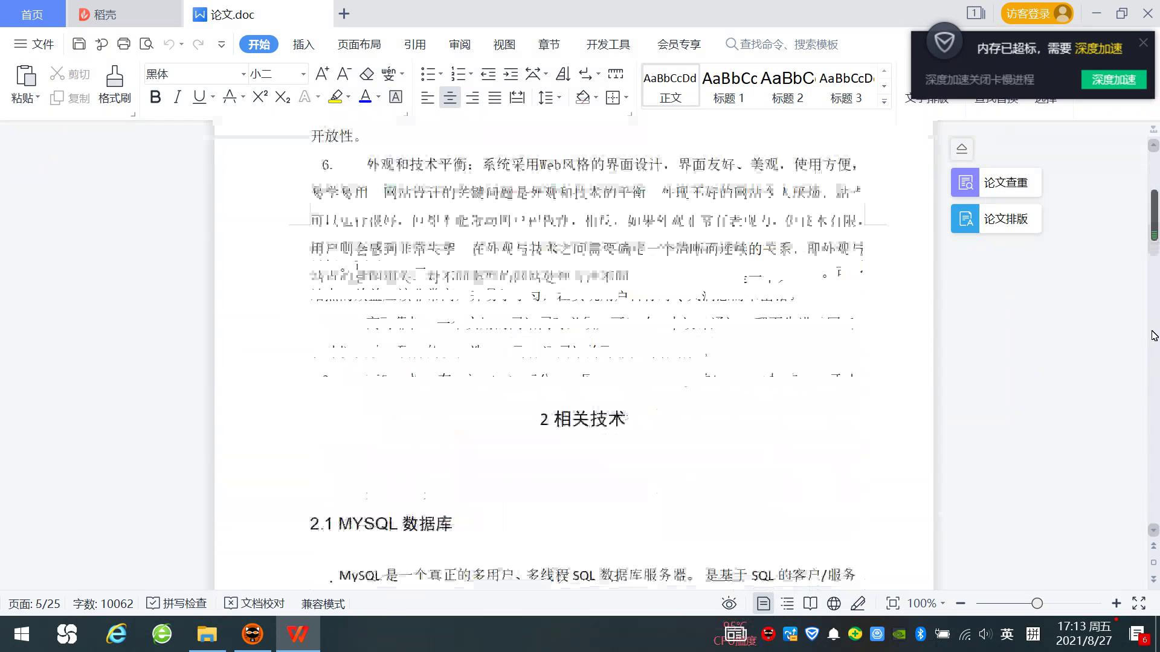
Task: Expand the font name 黑体 dropdown
Action: point(243,74)
